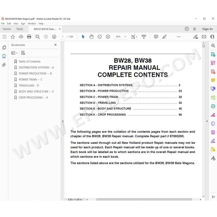The height and width of the screenshot is (217, 217).
Task: Share a link to this file
Action: tap(196, 37)
